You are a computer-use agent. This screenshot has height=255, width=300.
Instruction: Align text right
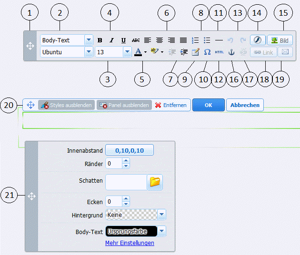click(171, 40)
